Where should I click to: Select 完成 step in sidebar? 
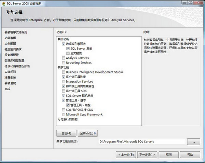8,89
